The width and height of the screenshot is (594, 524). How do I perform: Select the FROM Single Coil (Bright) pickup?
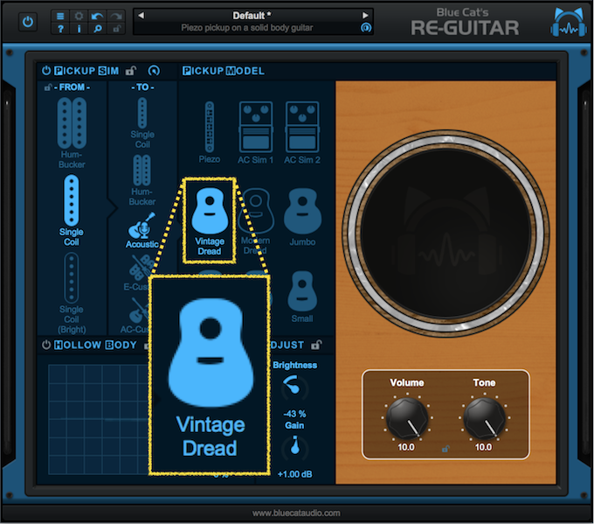pos(72,293)
